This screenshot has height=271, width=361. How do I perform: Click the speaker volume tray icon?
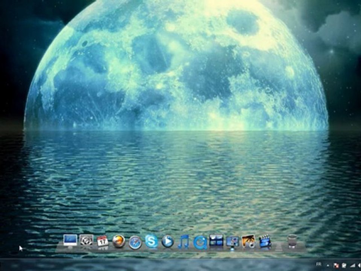[359, 266]
